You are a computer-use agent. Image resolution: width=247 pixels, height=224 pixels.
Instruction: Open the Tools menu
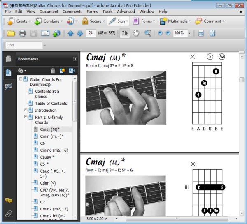(x=107, y=12)
